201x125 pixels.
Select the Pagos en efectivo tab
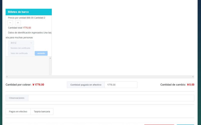coord(18,111)
